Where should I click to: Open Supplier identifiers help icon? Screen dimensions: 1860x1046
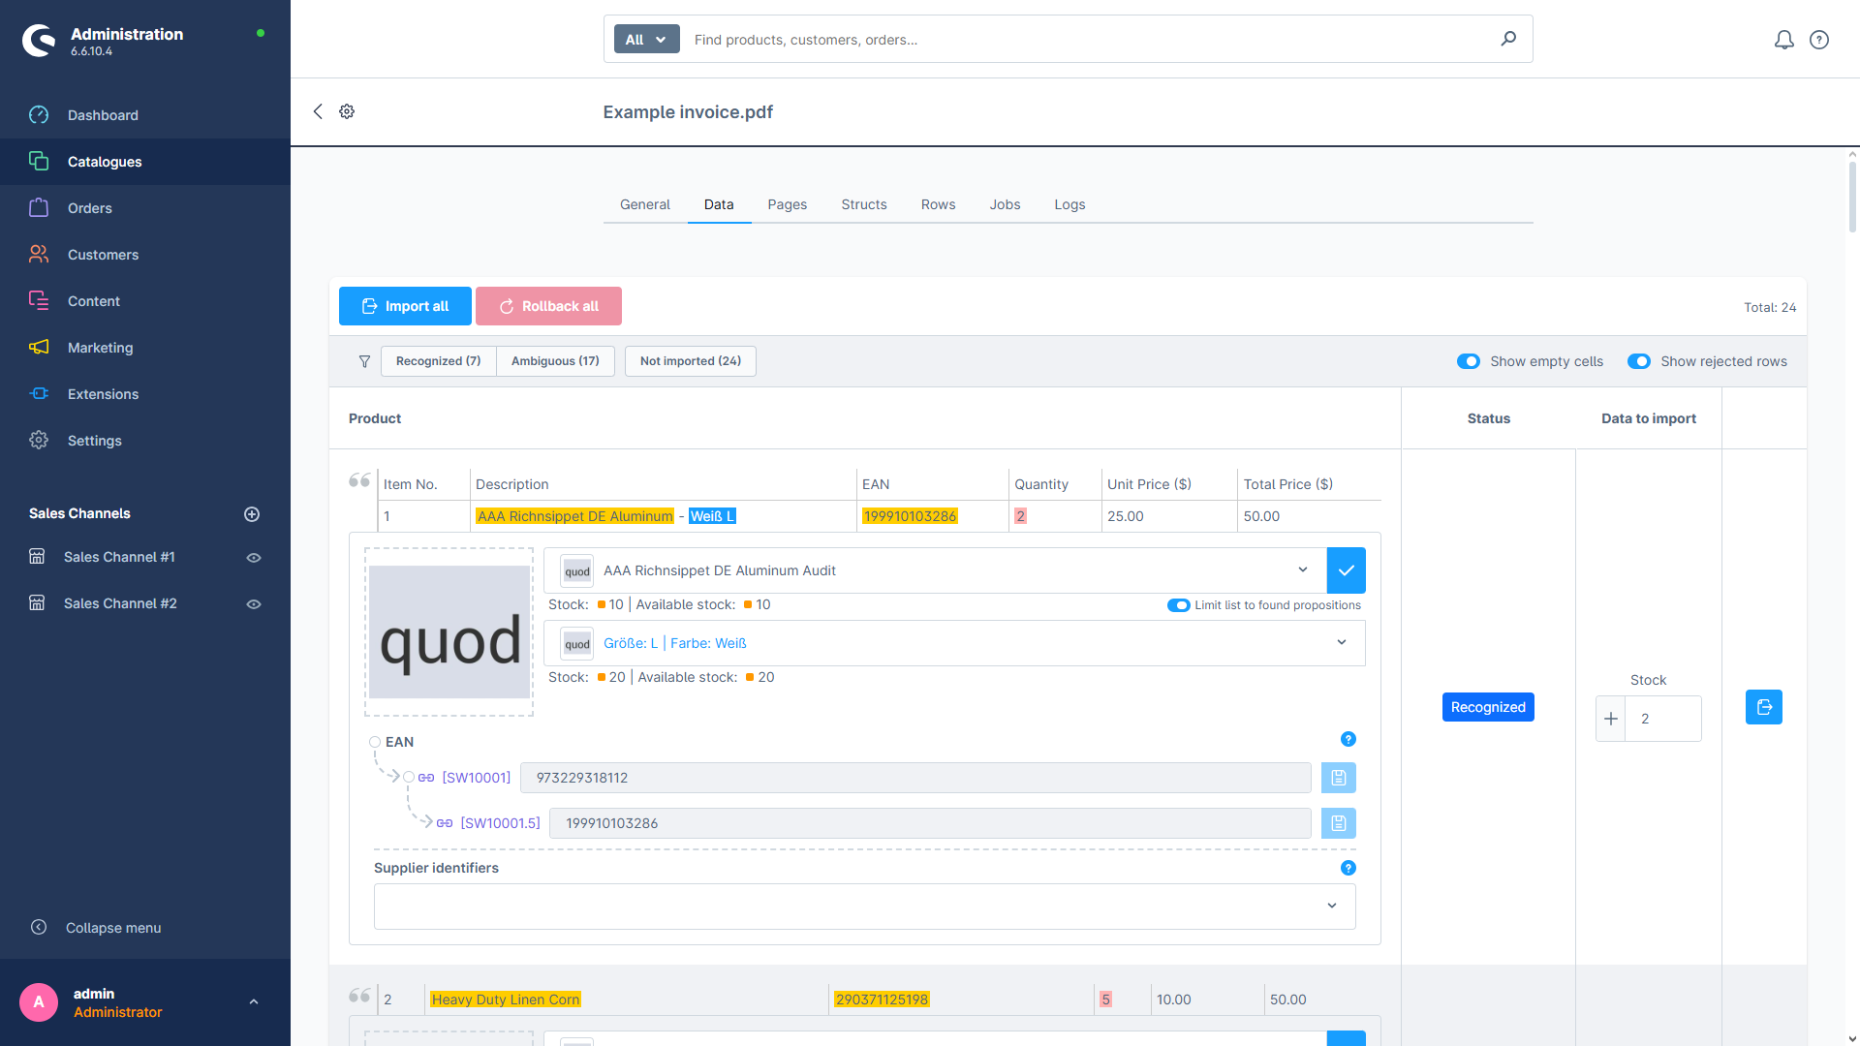click(x=1348, y=868)
